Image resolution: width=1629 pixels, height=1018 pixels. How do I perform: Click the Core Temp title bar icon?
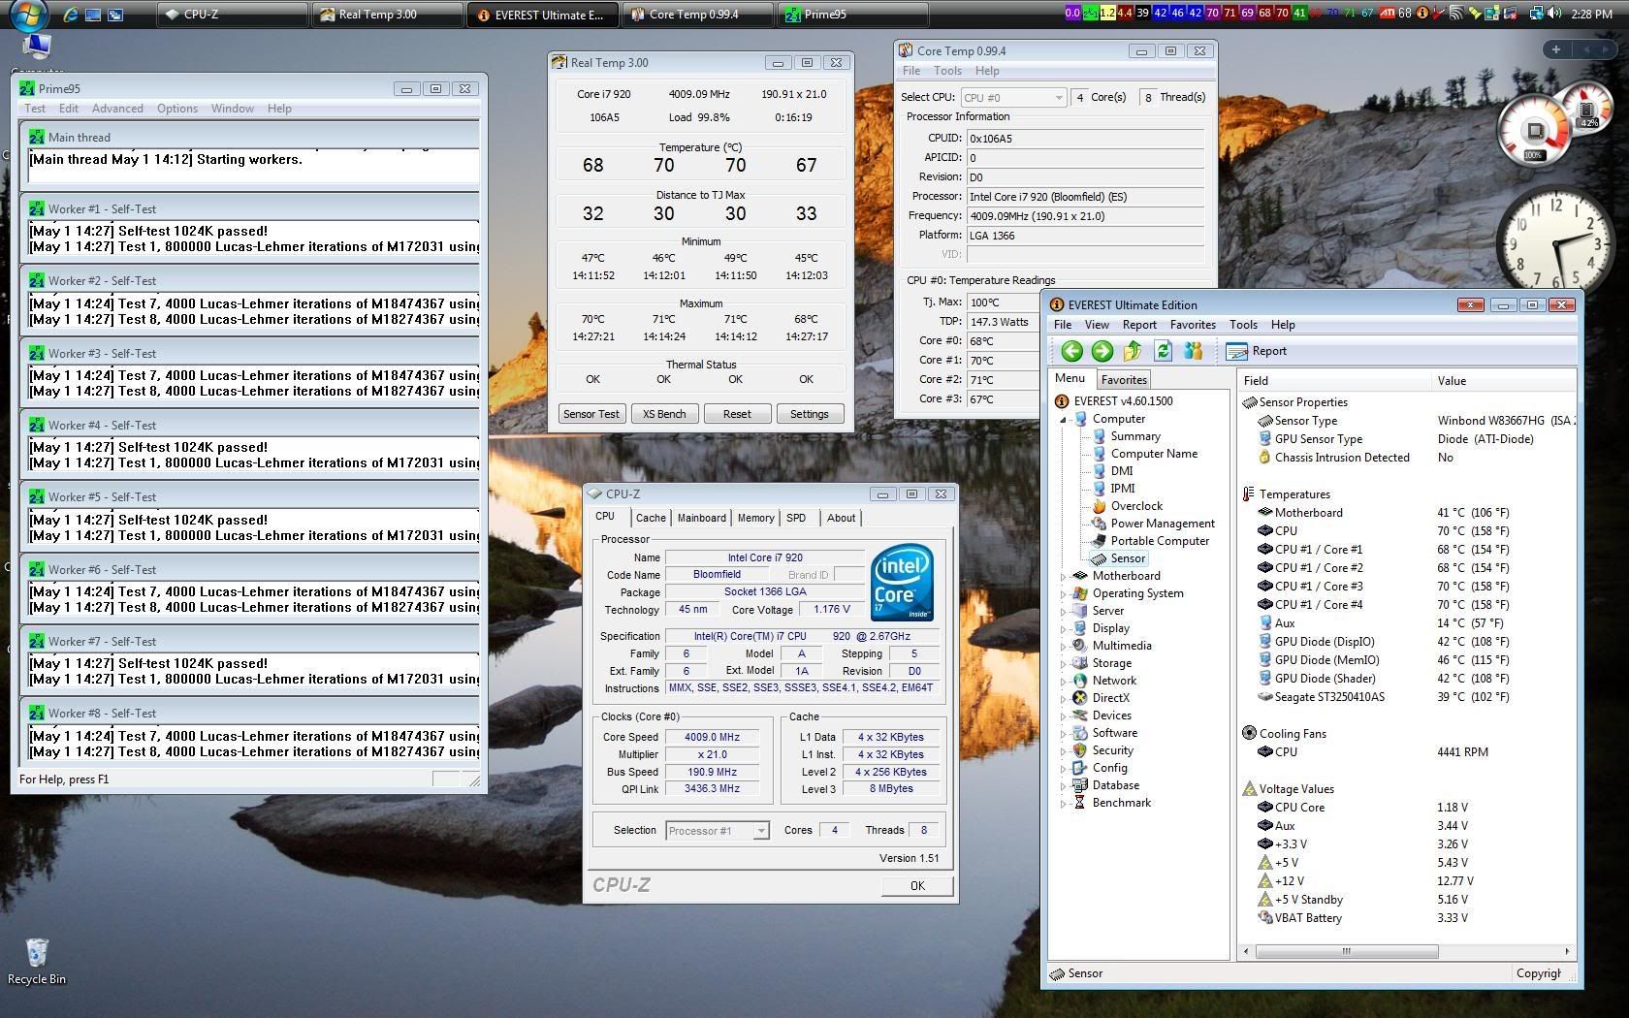click(x=906, y=50)
